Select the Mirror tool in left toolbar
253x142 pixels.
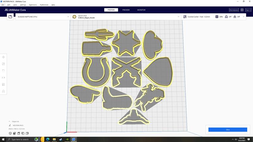(x=3, y=78)
